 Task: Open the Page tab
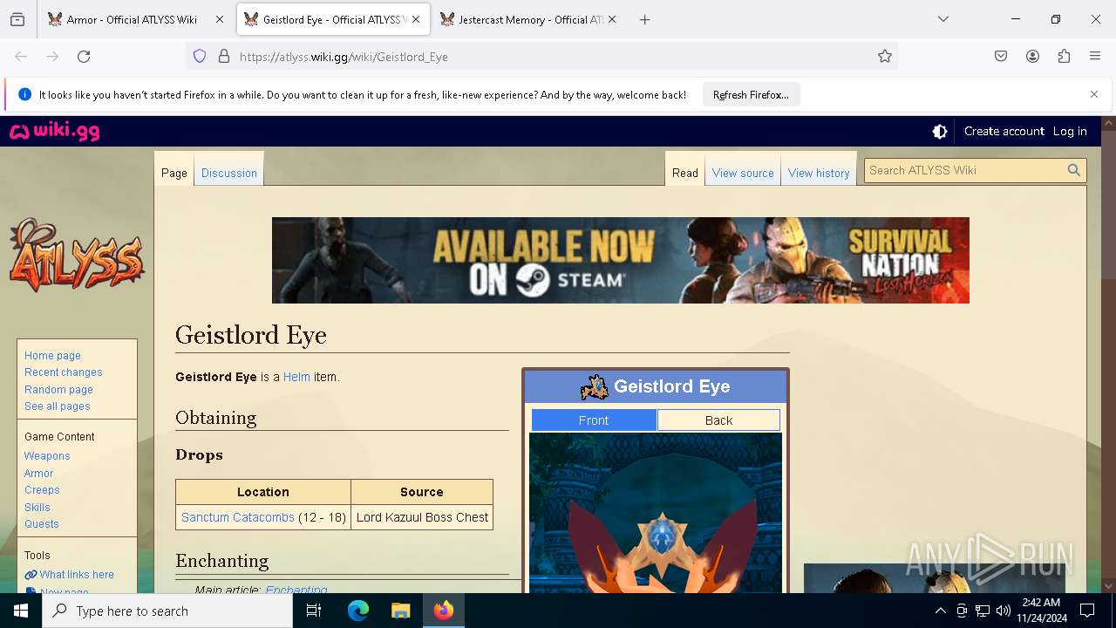tap(174, 173)
